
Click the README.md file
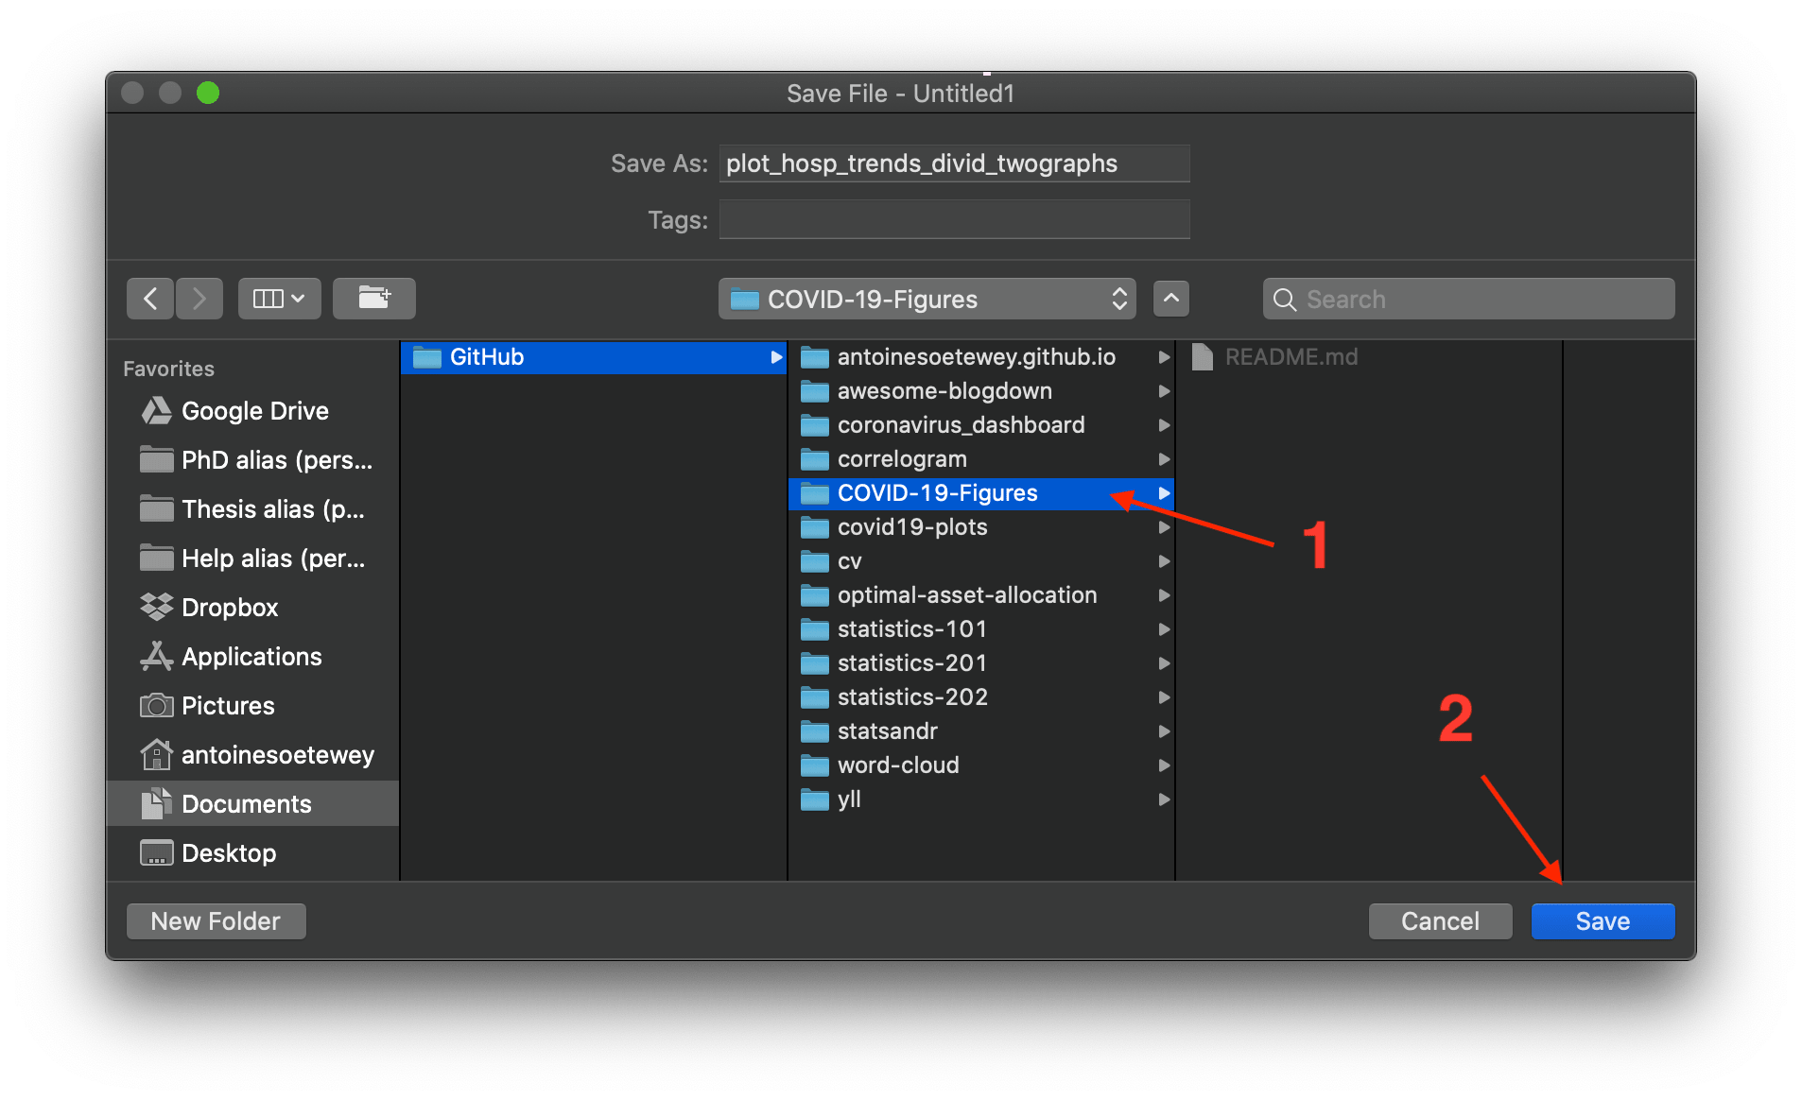pos(1369,357)
